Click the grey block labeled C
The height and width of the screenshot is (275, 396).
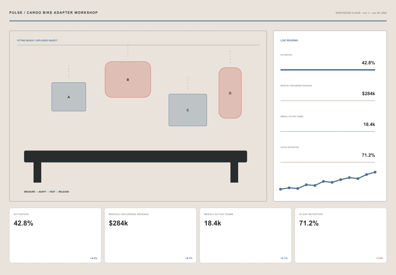point(188,110)
